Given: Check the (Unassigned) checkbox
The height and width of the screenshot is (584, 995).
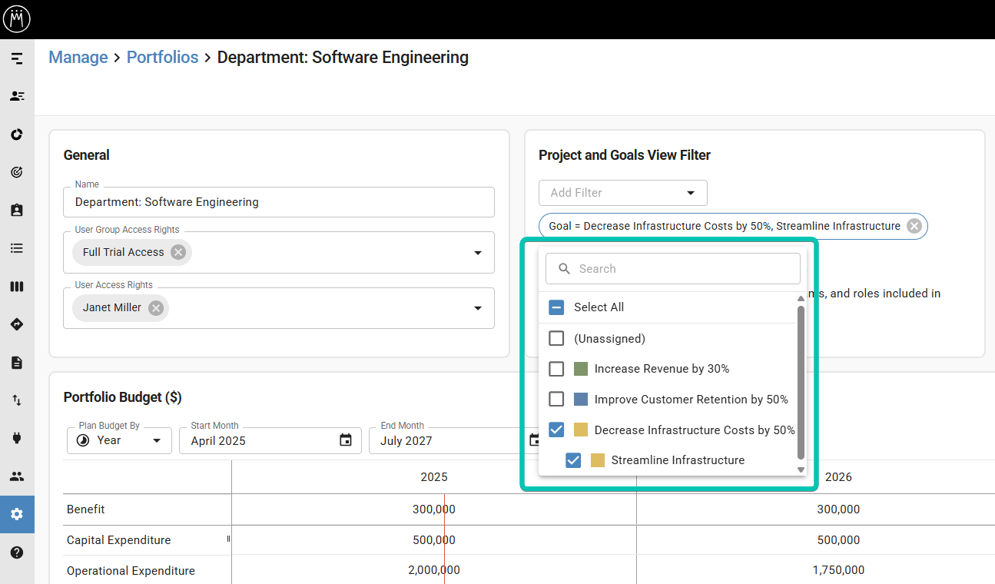Looking at the screenshot, I should coord(557,338).
